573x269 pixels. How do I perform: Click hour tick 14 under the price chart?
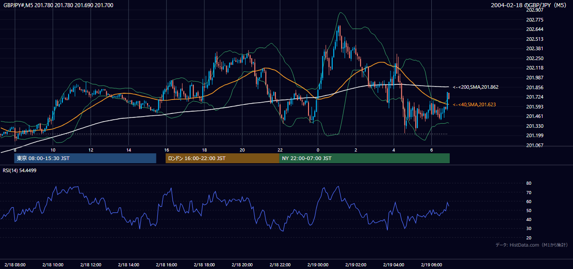(129, 150)
